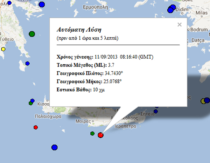Open the small red marker below Παλαιόχωρα
Screen dimensions: 210x163
click(36, 127)
